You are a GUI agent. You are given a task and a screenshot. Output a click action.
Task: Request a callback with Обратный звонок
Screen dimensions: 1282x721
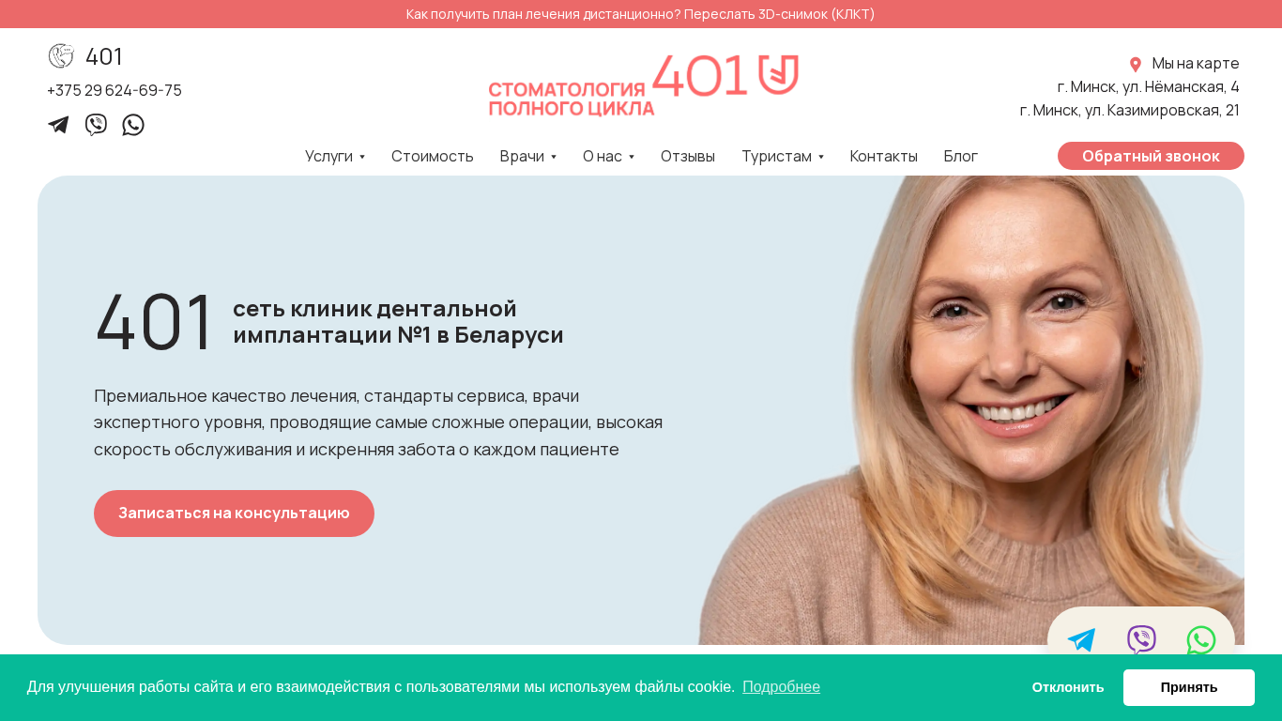(1151, 156)
